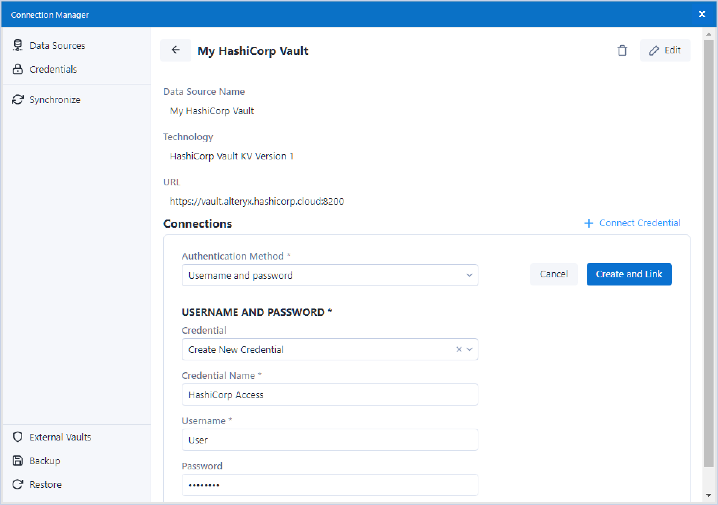Click Connect Credential link

(640, 223)
